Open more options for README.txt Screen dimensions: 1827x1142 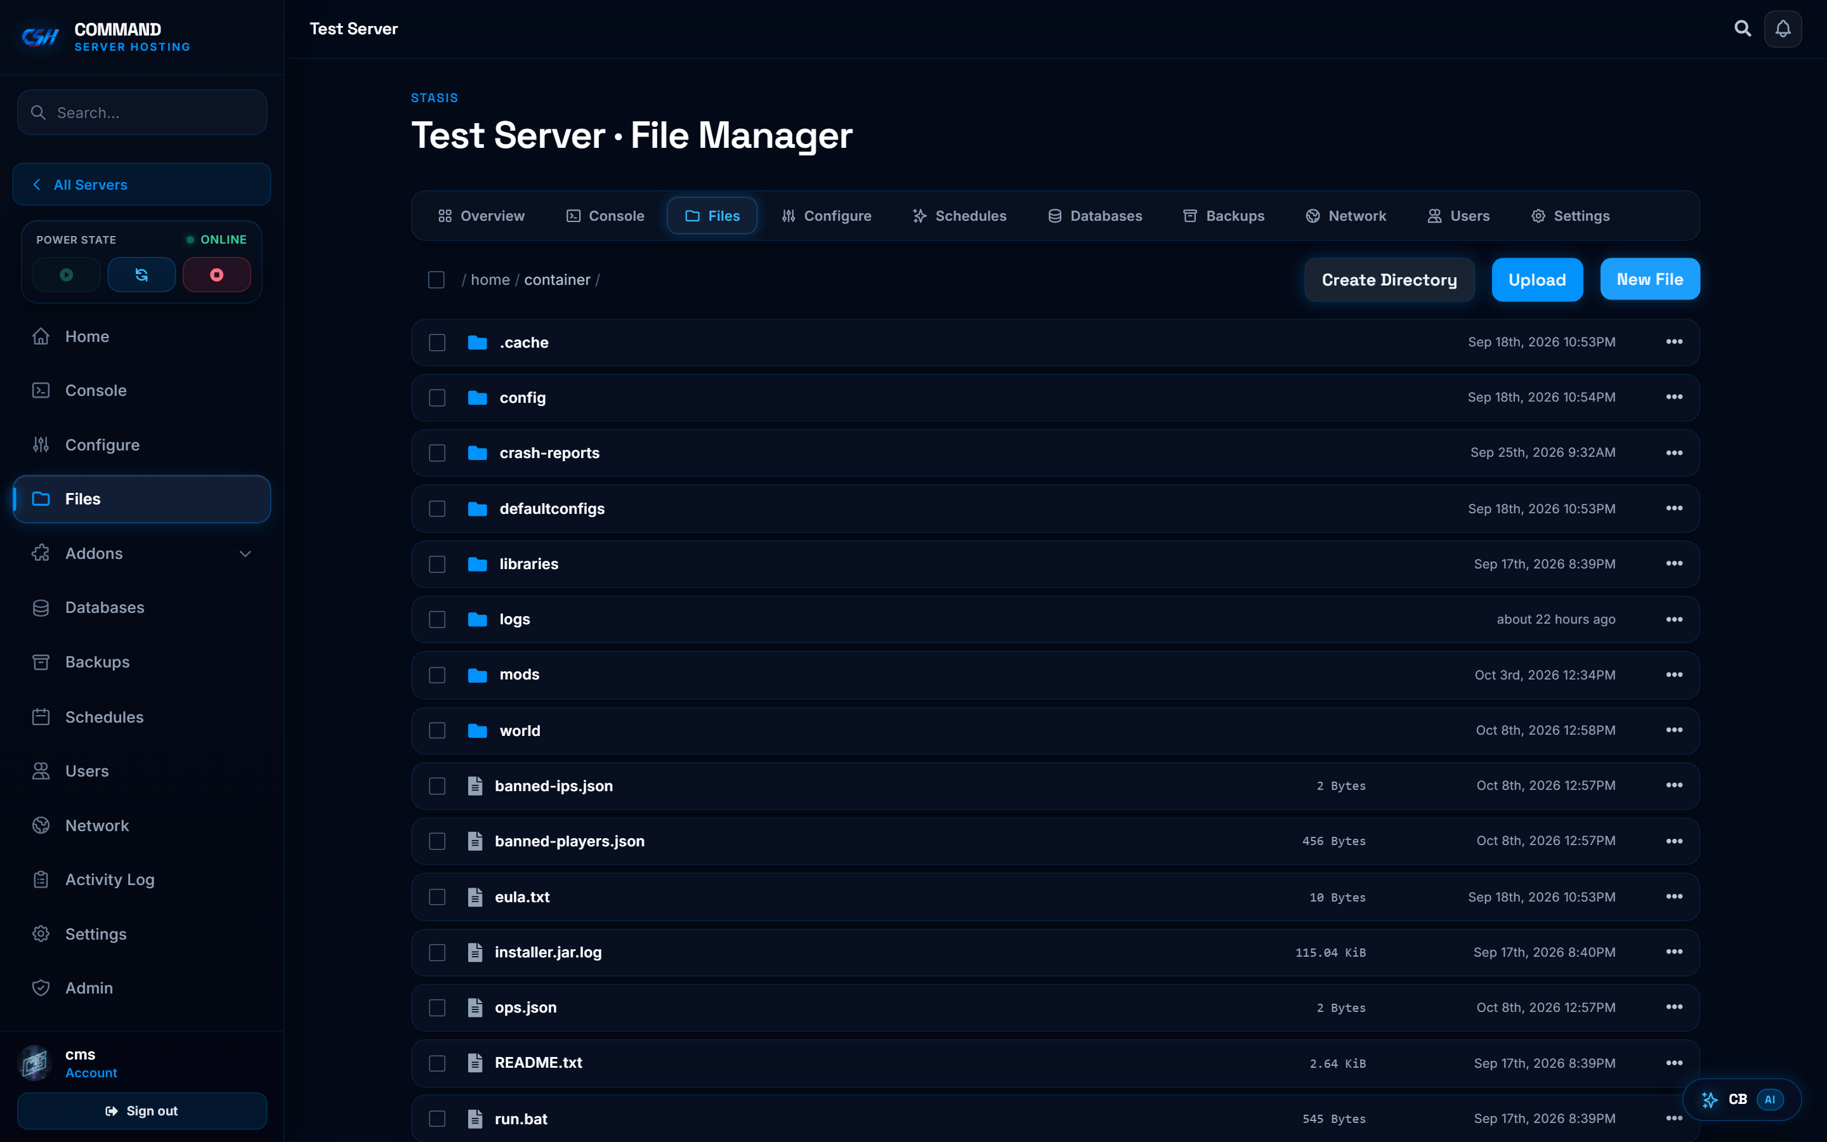click(1673, 1063)
